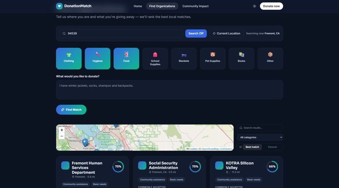The width and height of the screenshot is (339, 188).
Task: Click the blue map pin near Palo Alto
Action: [x=85, y=143]
